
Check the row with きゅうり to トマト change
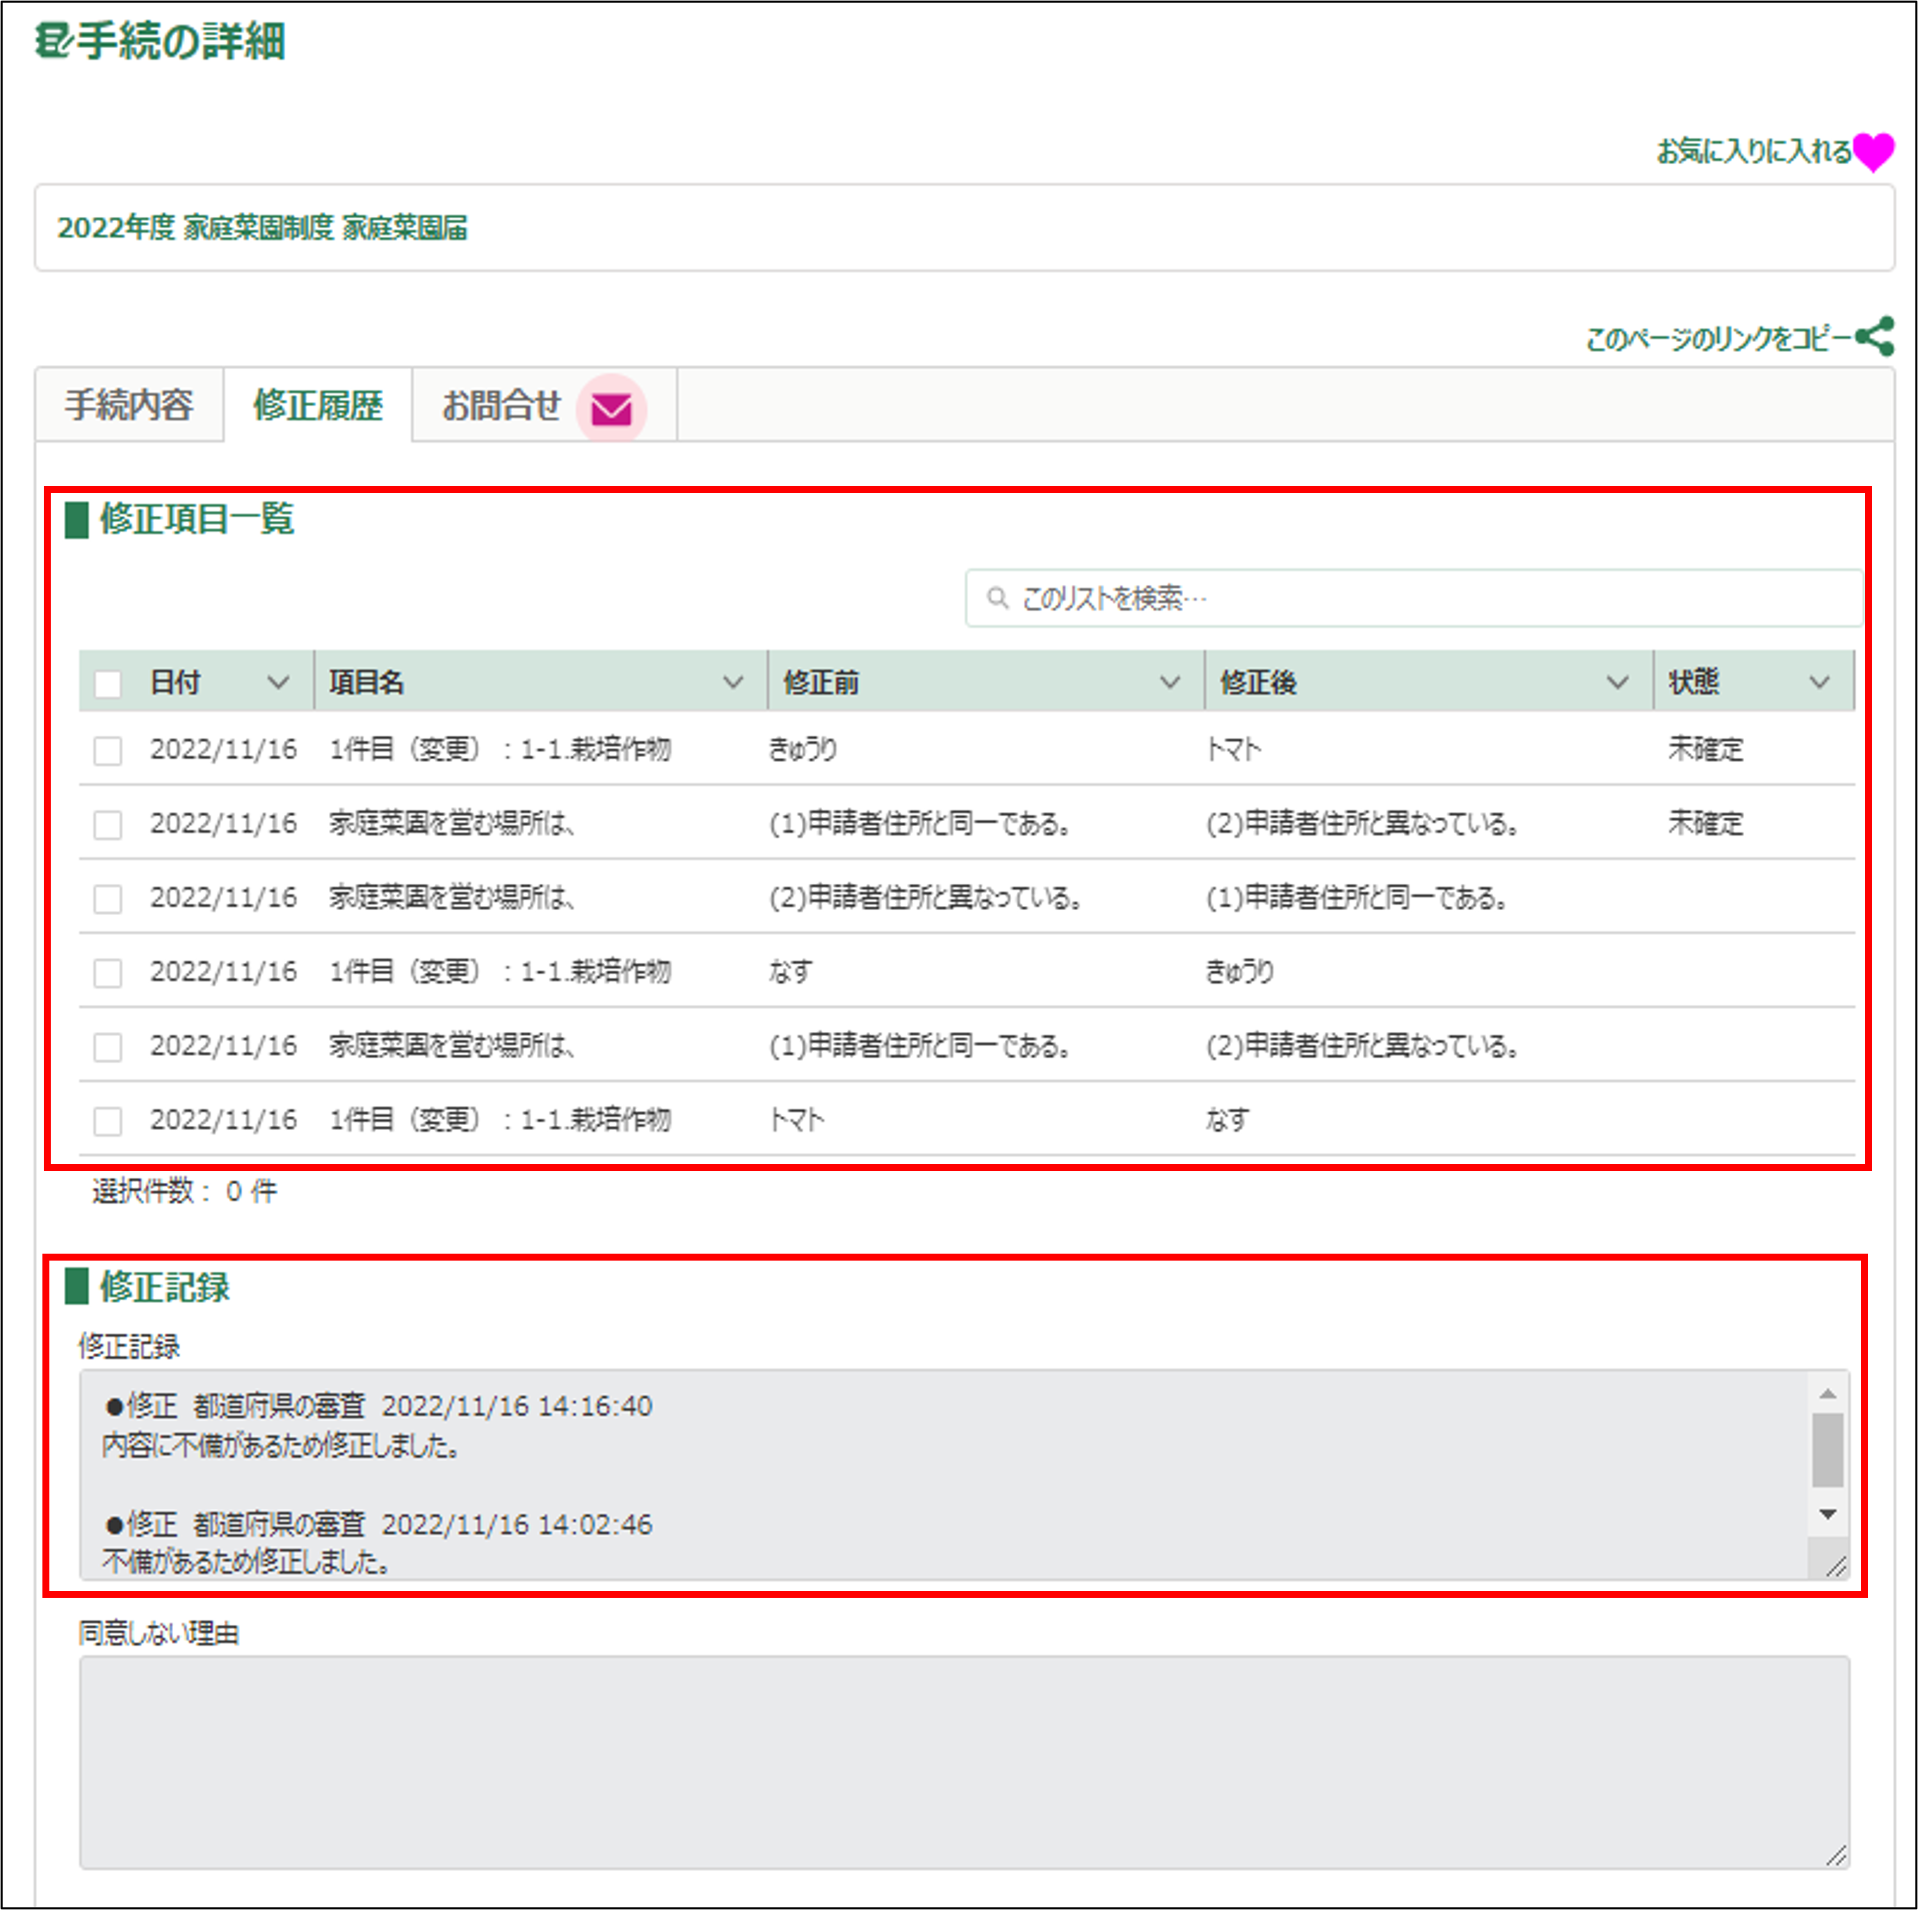pos(107,750)
